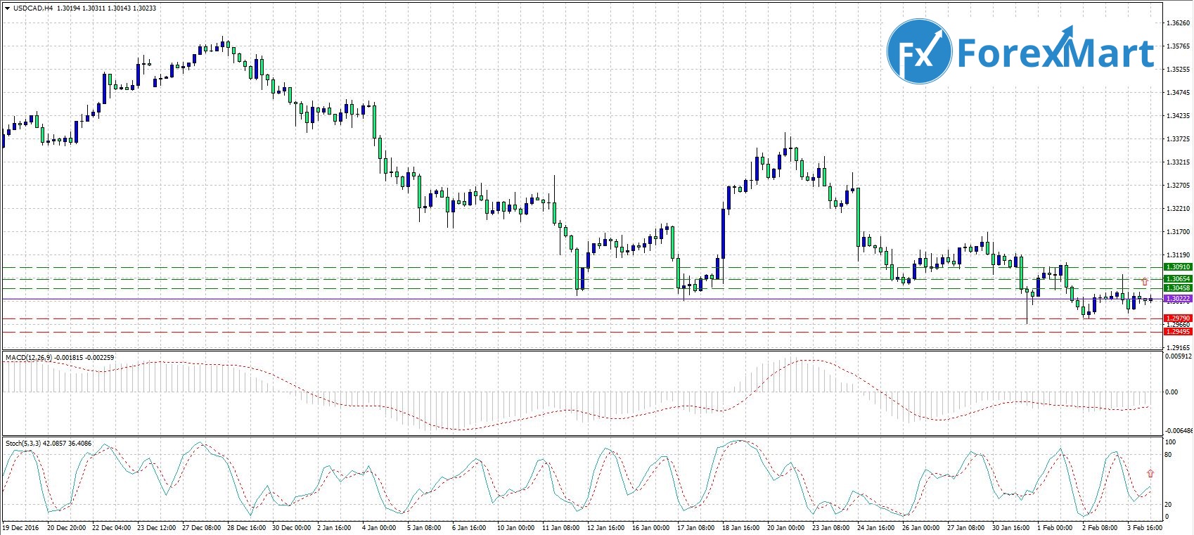This screenshot has width=1194, height=535.
Task: Click 1.32210 on the price scale
Action: click(1178, 209)
